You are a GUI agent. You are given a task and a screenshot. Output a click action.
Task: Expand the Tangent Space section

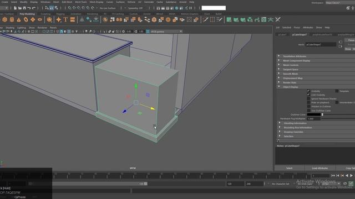click(316, 70)
